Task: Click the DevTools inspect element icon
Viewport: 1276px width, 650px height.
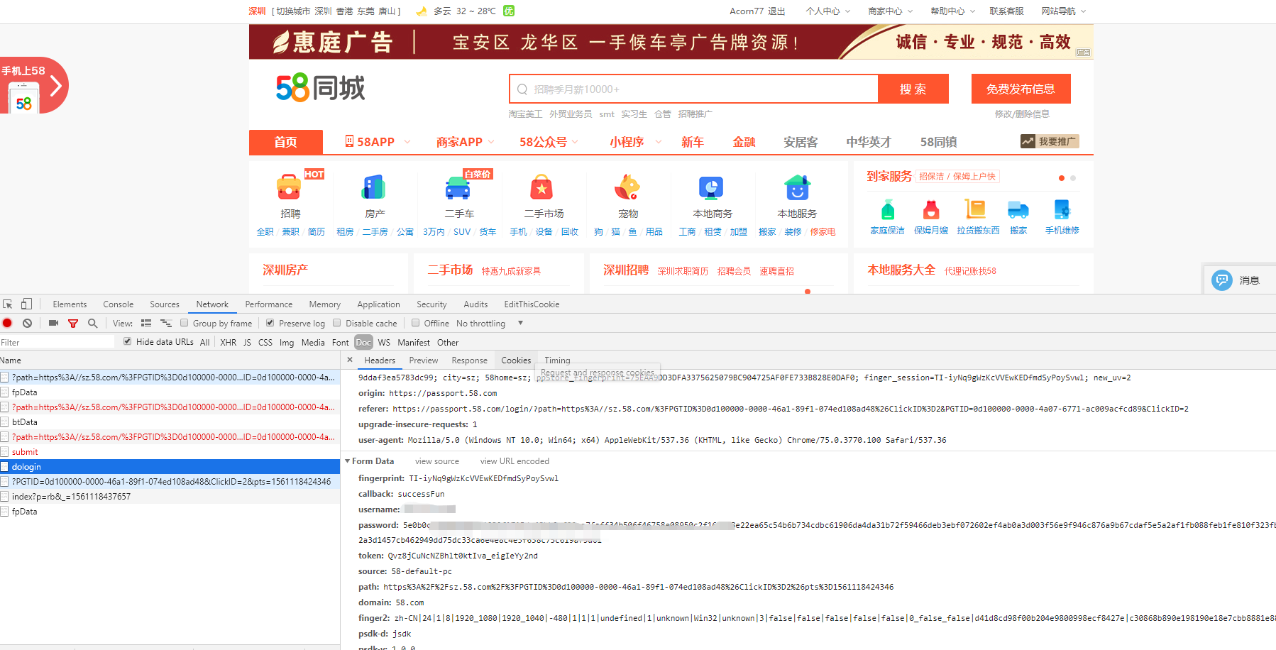Action: (x=8, y=304)
